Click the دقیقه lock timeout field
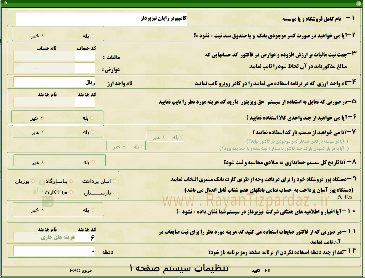Screen dimensions: 365x278 pos(54,251)
